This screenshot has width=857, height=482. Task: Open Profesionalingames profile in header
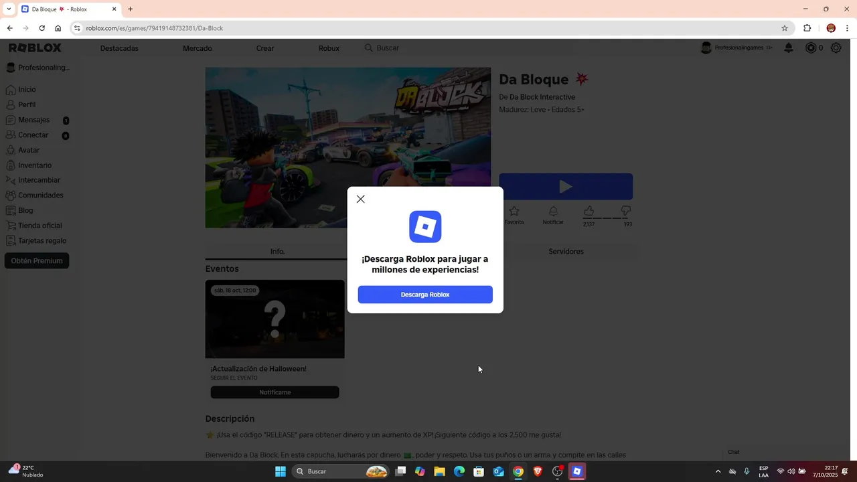736,48
